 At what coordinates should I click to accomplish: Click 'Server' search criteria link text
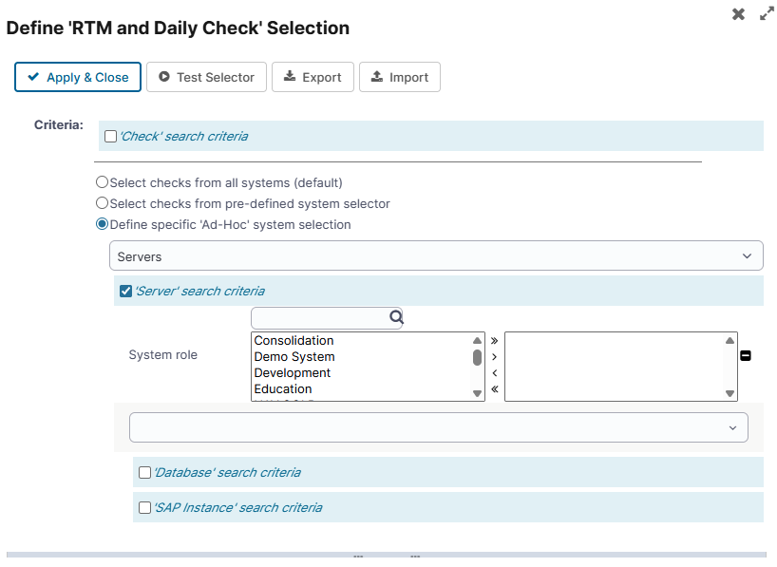[x=199, y=291]
